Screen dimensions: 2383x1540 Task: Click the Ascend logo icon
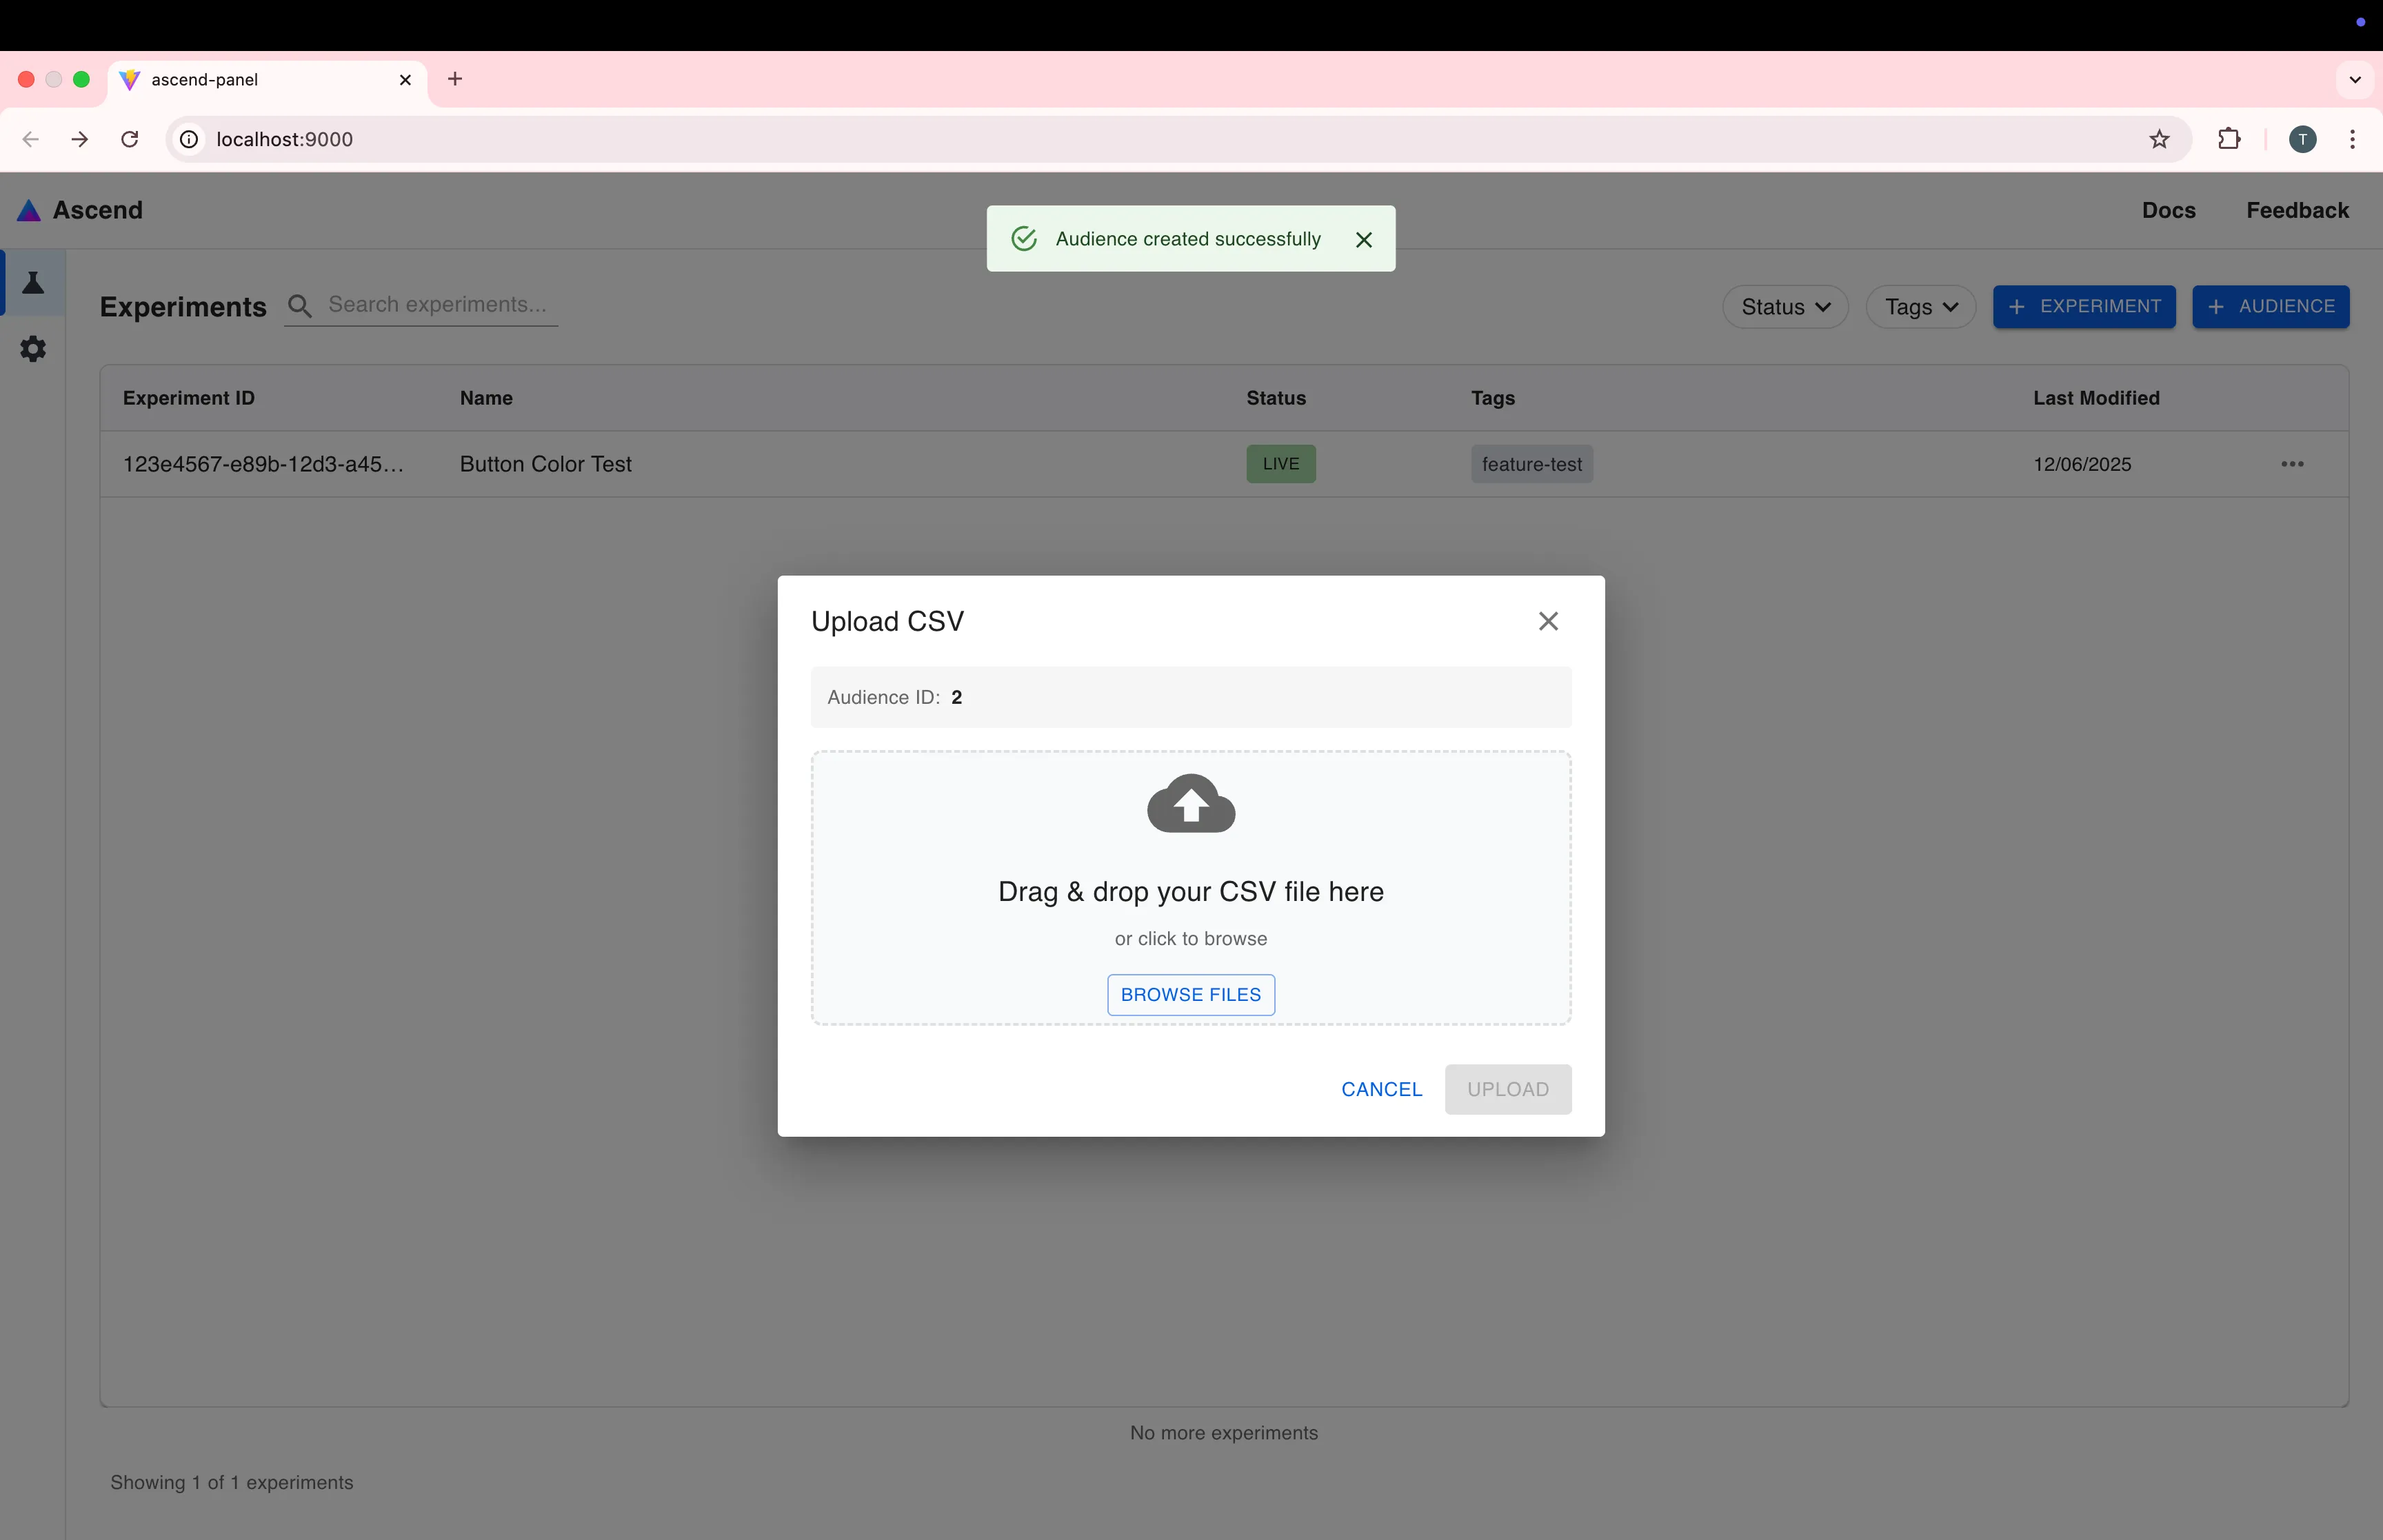pyautogui.click(x=28, y=210)
